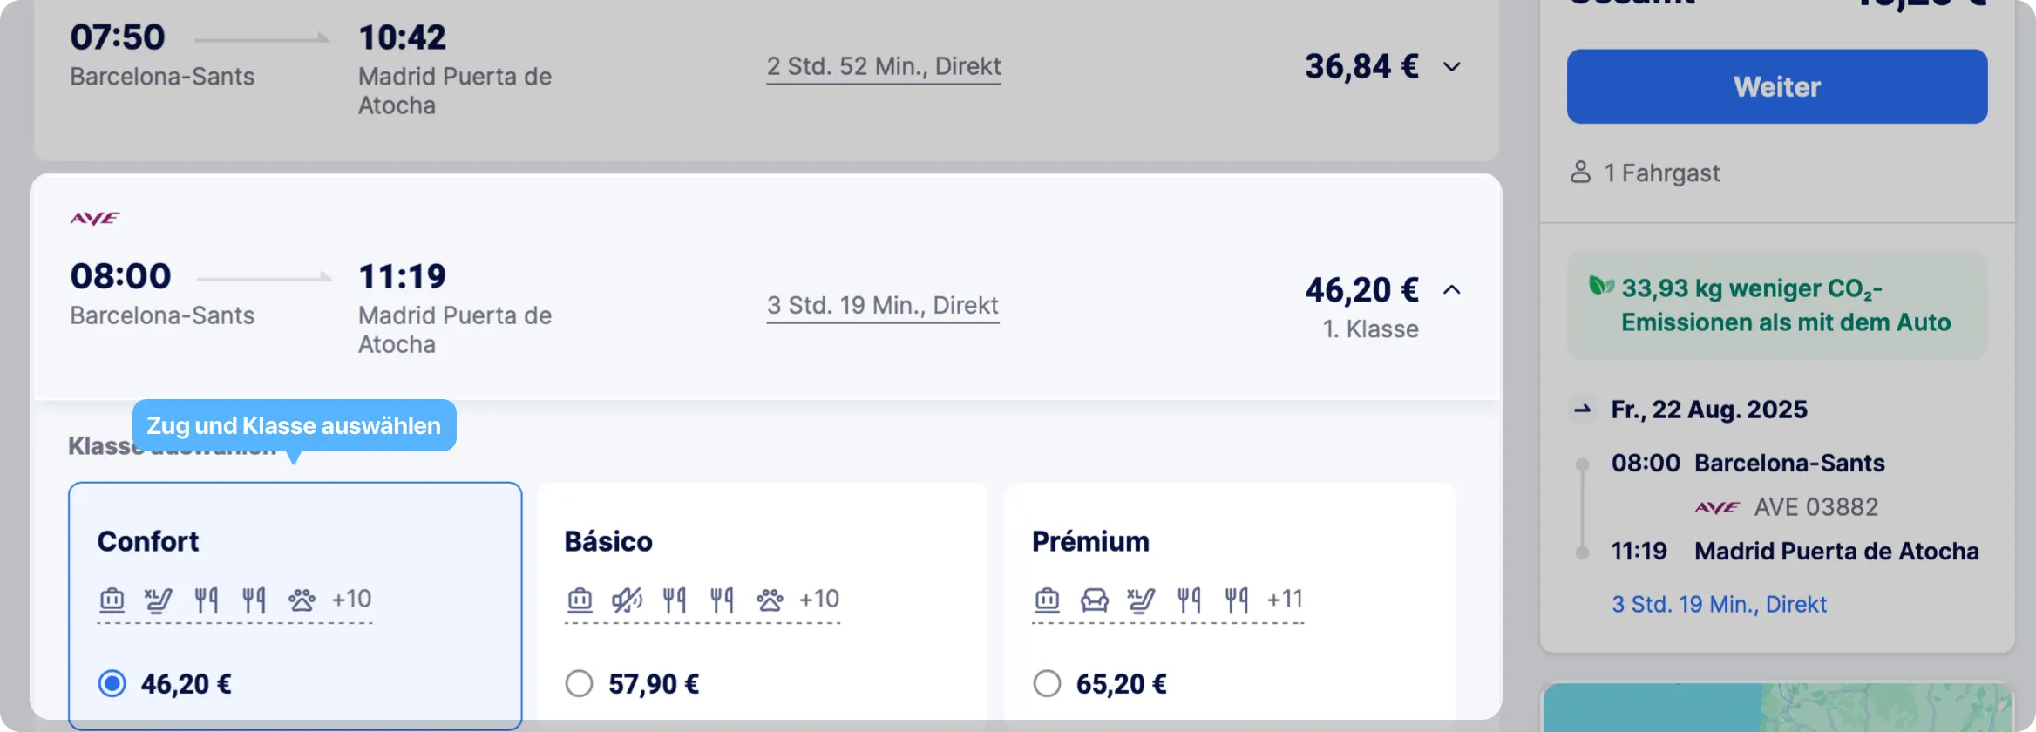Click the passenger icon next to 1 Fahrgast

click(1580, 172)
